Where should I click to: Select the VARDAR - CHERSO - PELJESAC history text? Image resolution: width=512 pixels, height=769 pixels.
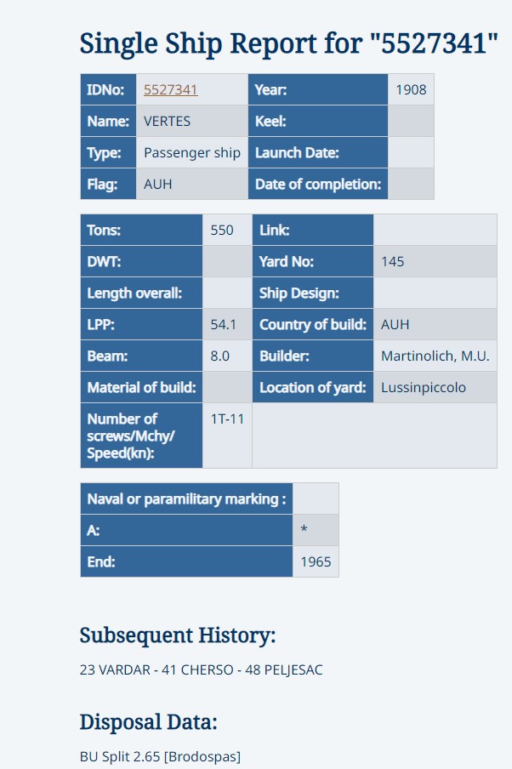coord(201,670)
